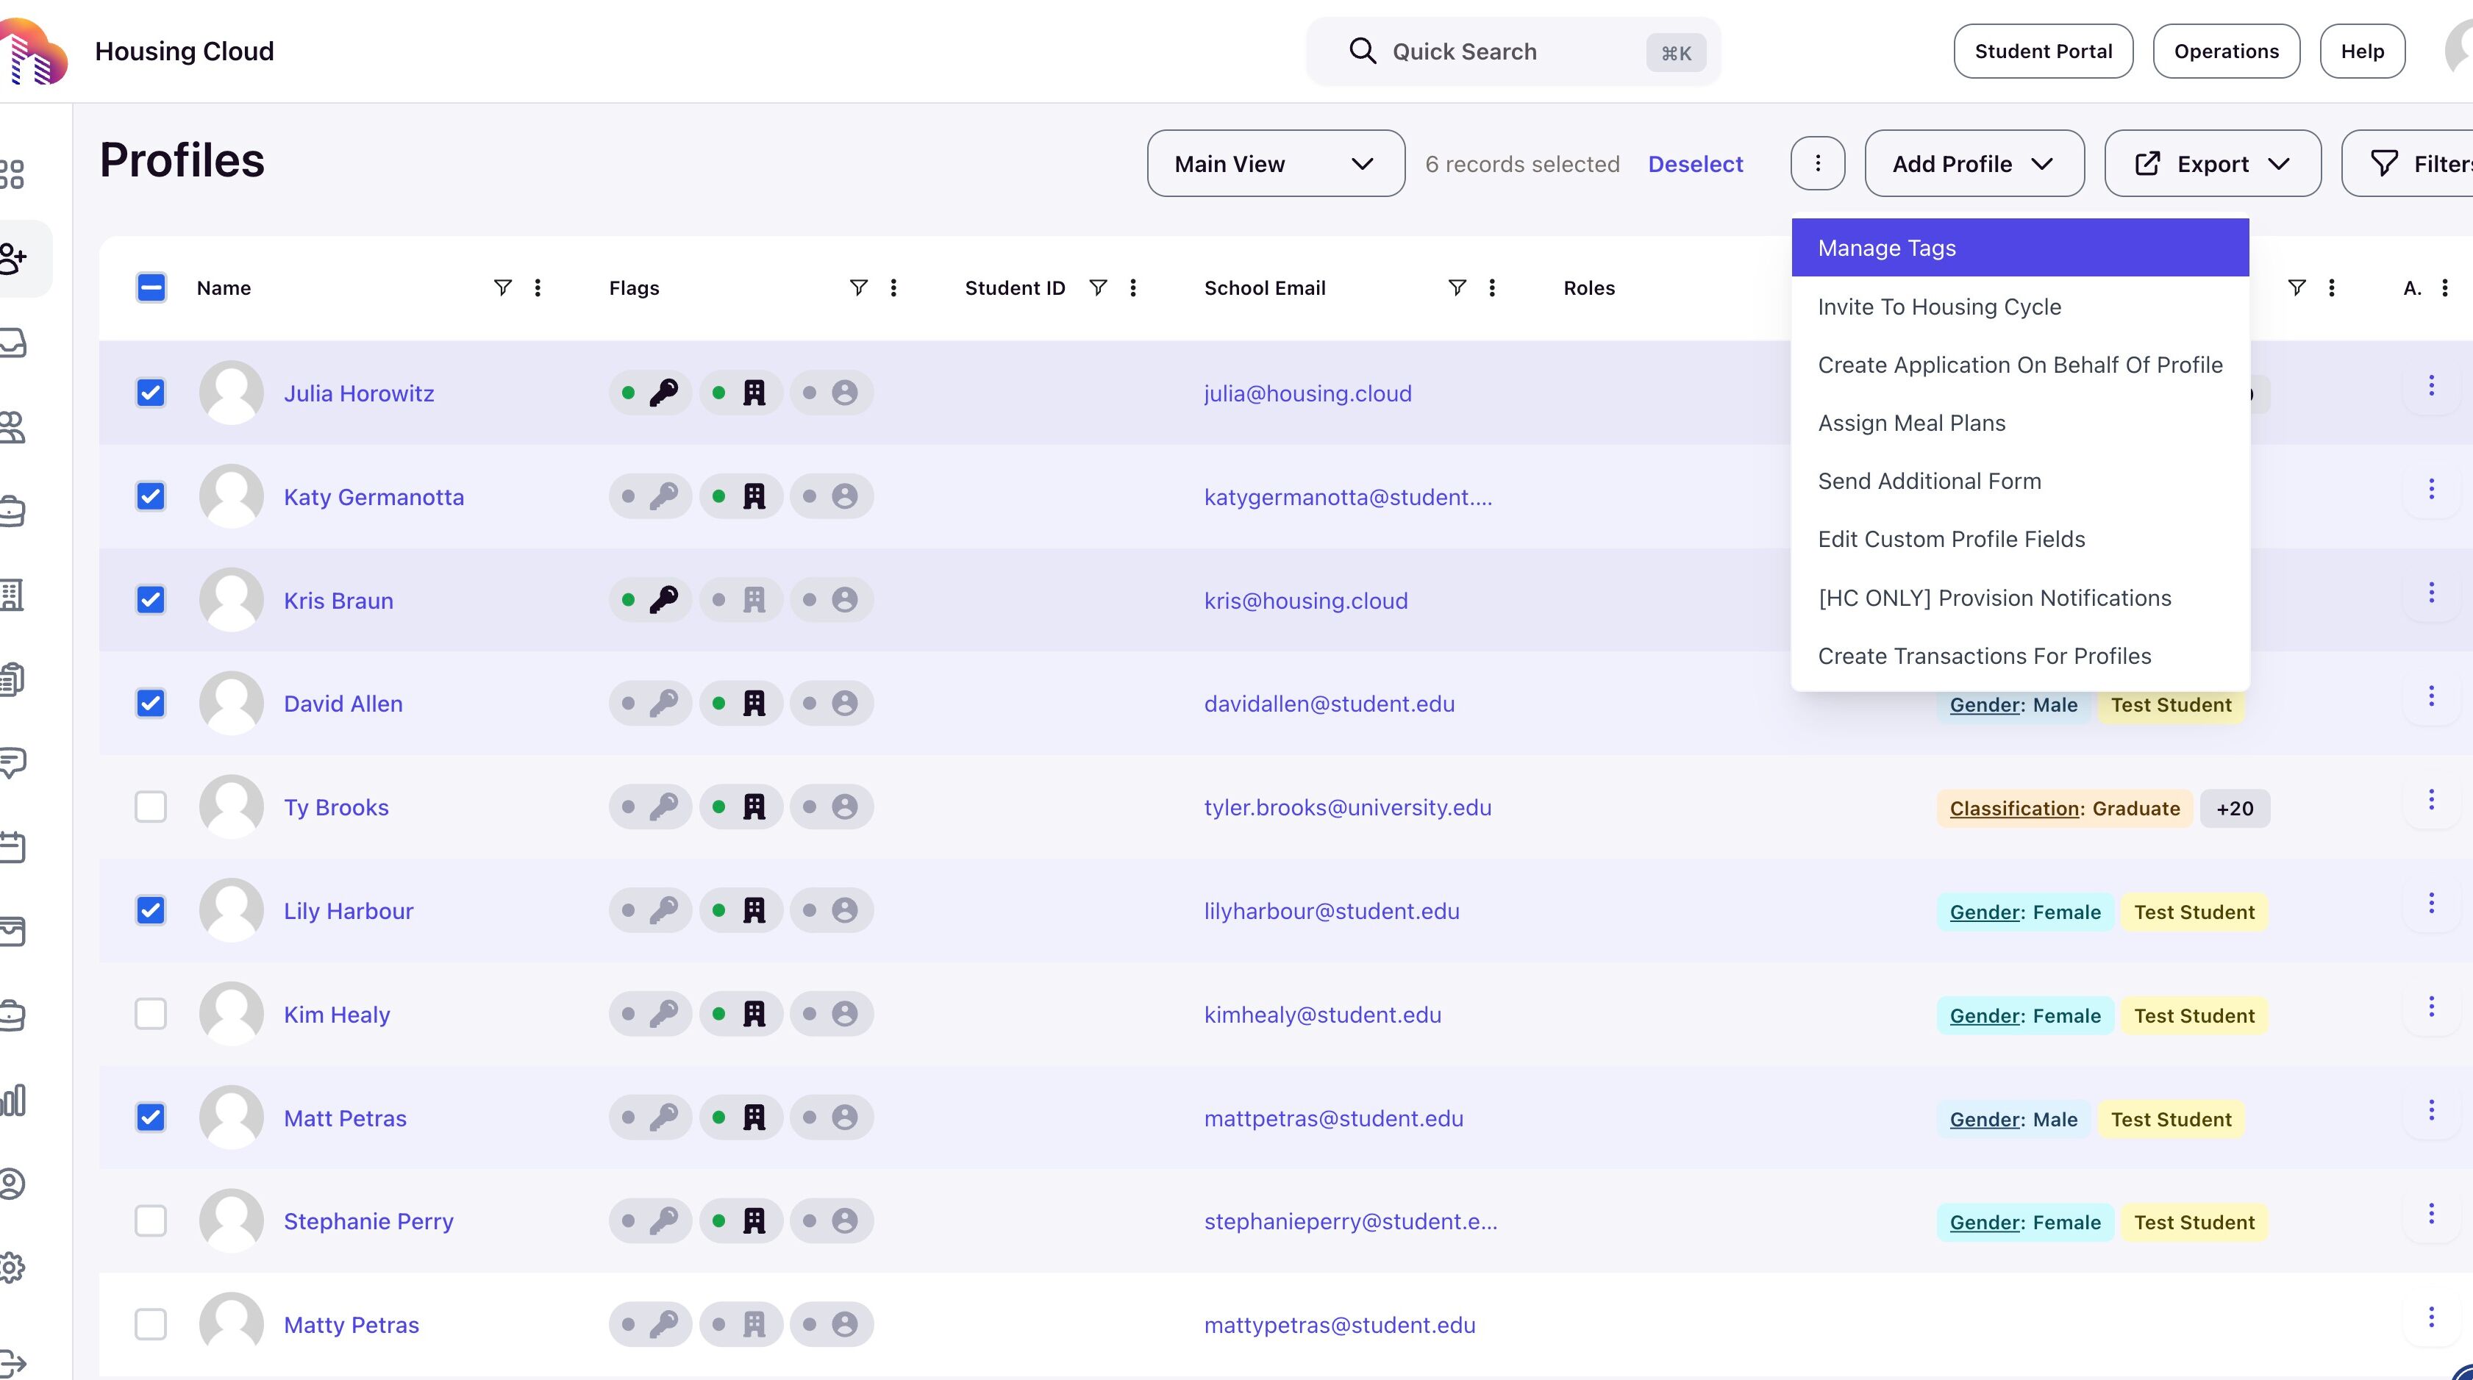Open the row actions menu for Ty Brooks

tap(2431, 799)
